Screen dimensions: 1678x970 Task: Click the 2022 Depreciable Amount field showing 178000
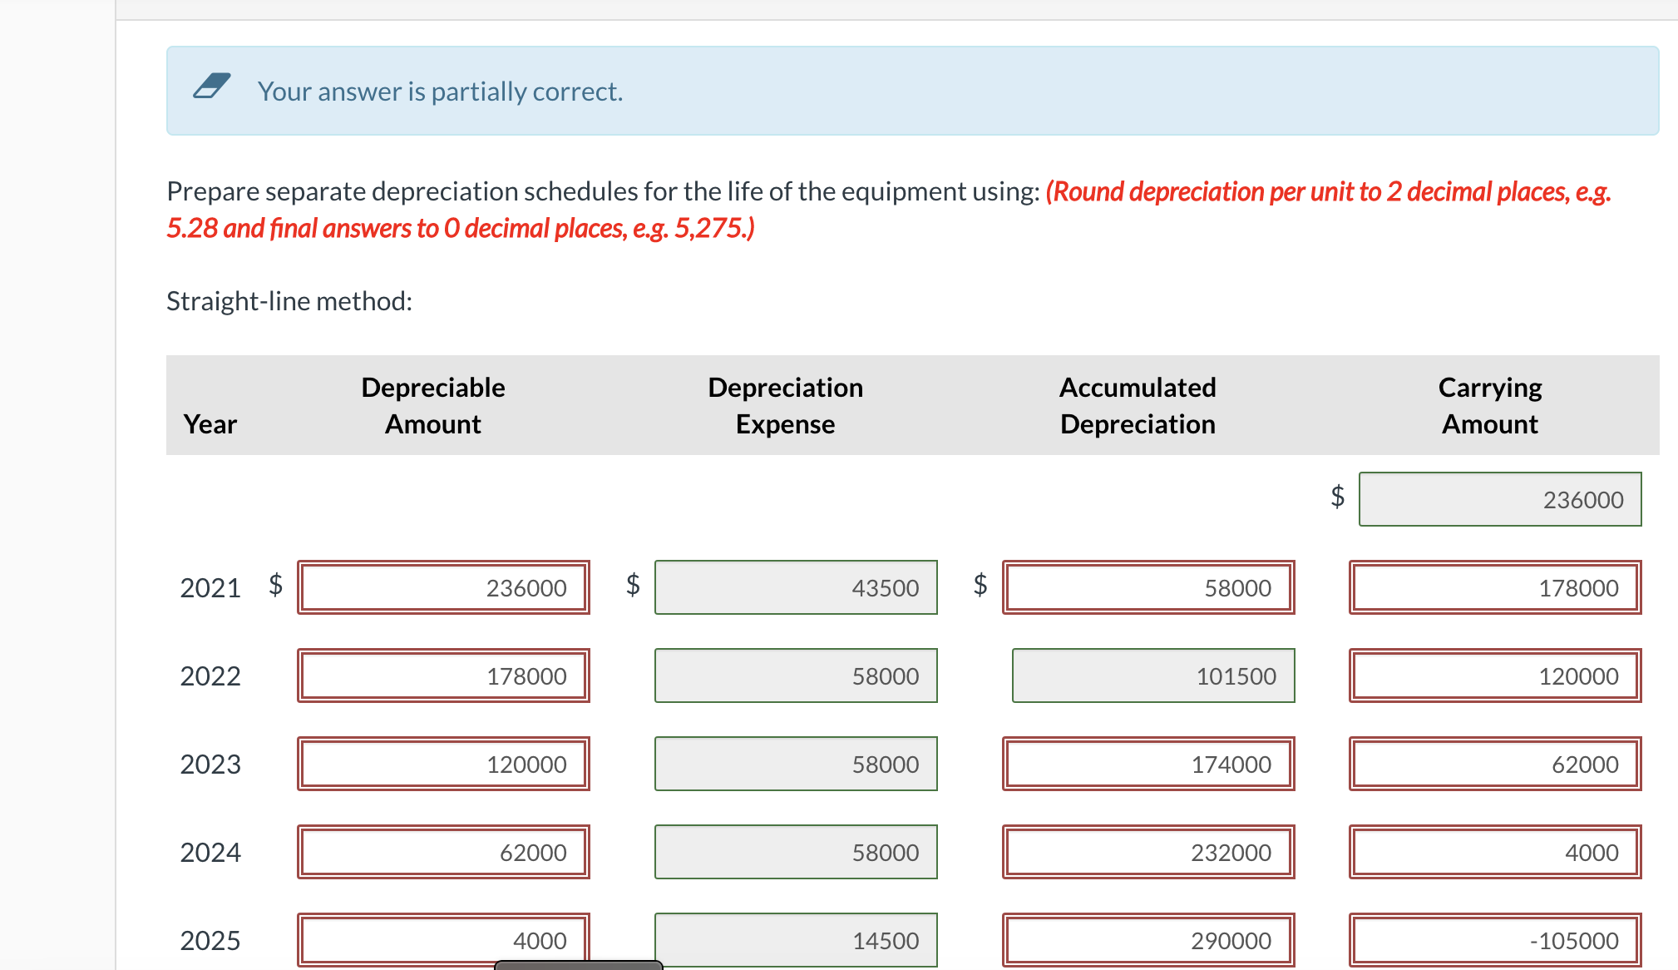coord(443,676)
